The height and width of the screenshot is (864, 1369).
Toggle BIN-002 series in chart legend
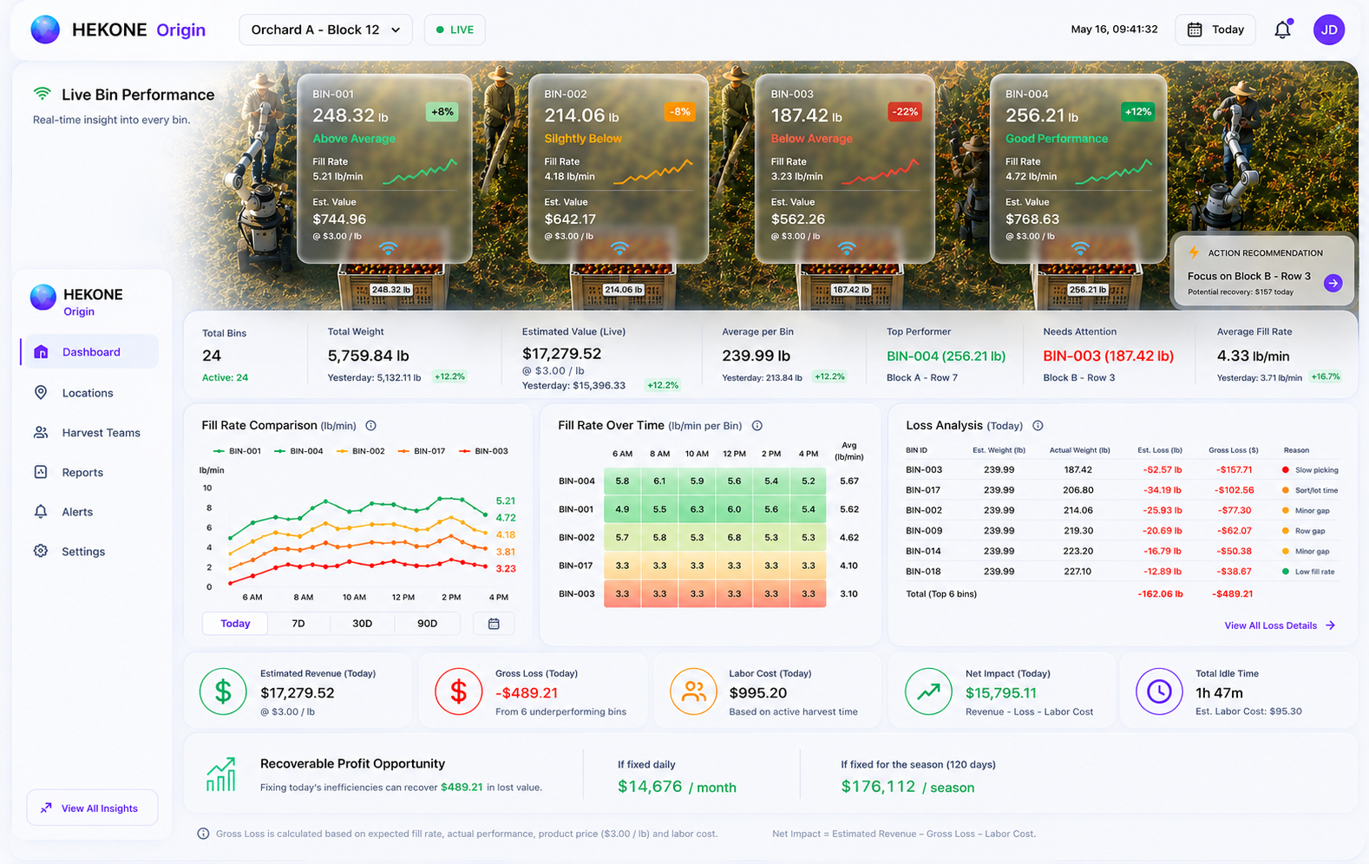(x=360, y=451)
